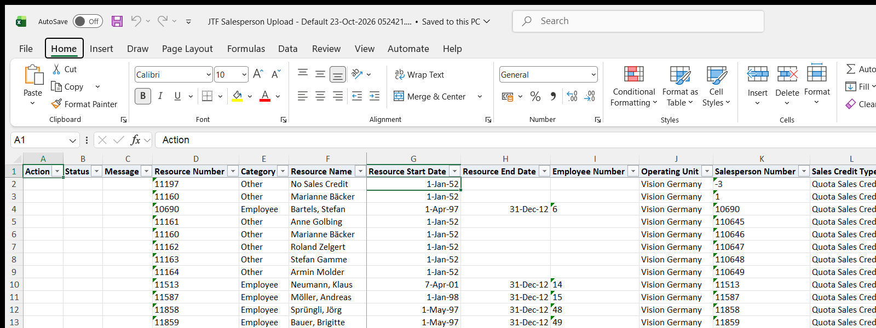Apply Comma Style format

point(553,96)
